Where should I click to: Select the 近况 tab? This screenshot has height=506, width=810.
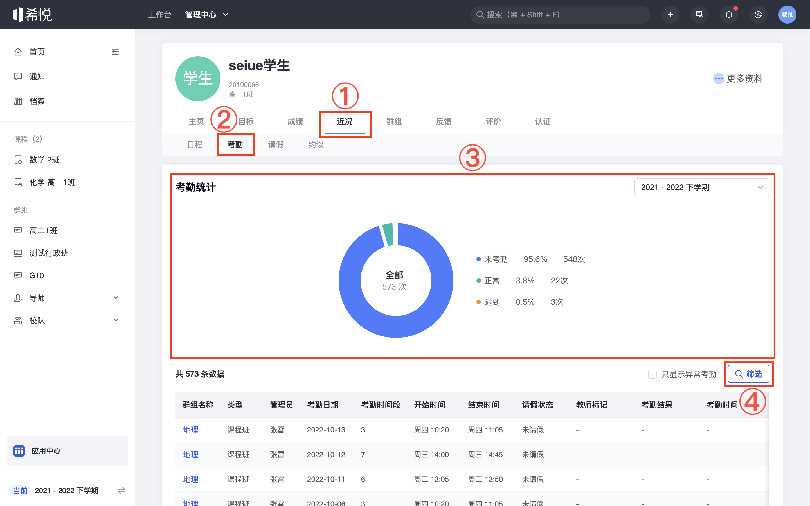(x=345, y=121)
